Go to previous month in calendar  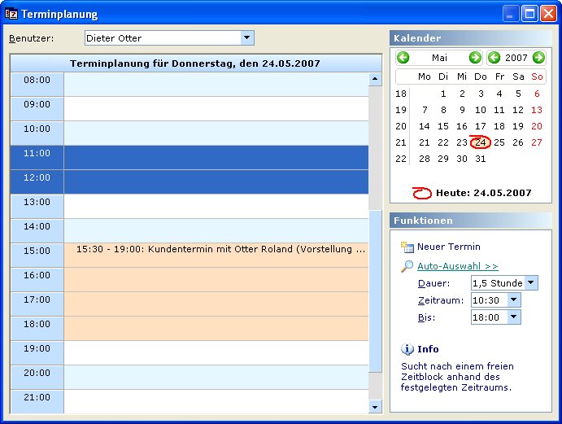[403, 58]
